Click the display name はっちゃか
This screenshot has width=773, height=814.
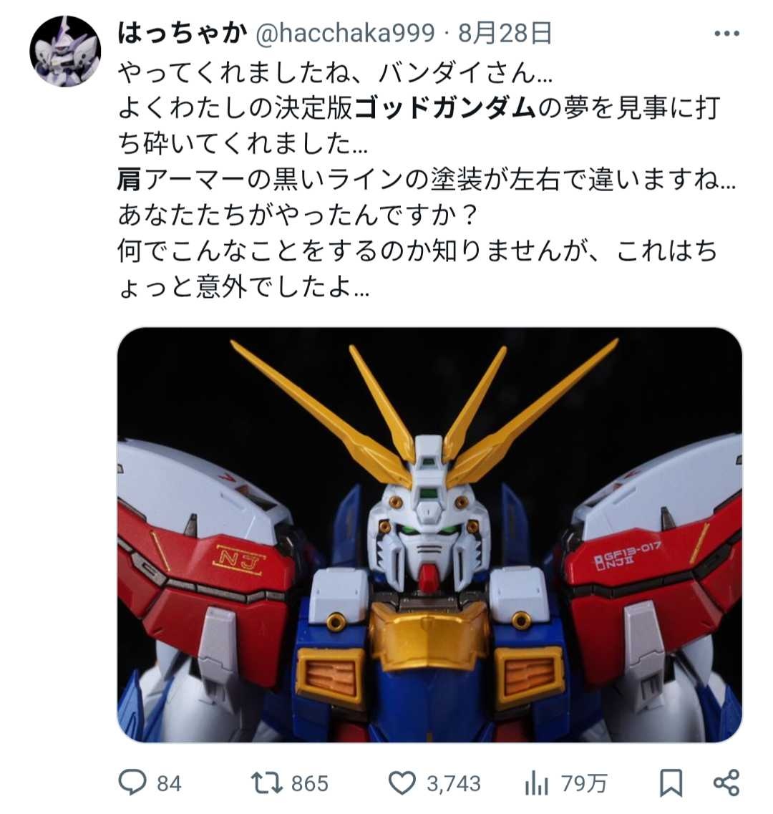(x=183, y=34)
